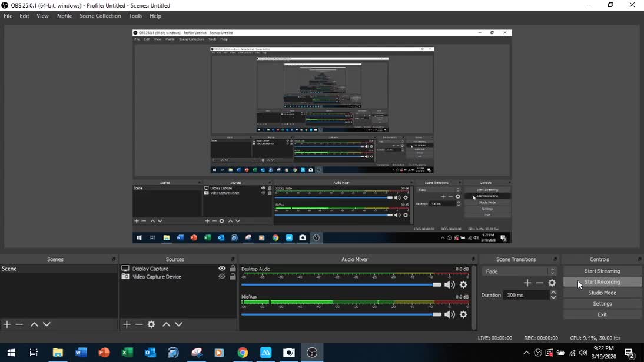Decrease the transition duration with the down arrow
Screen dimensions: 644x362
click(553, 297)
